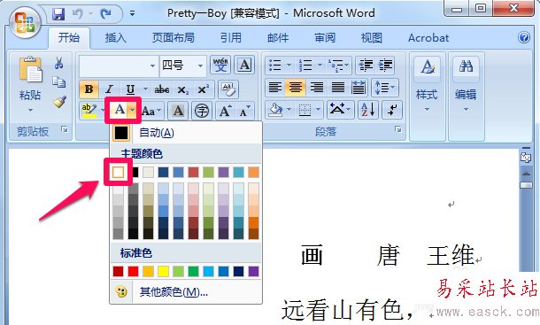540x325 pixels.
Task: Open the 剪贴板 dialog launcher
Action: [65, 129]
